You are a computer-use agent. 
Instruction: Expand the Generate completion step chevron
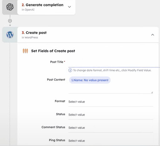pyautogui.click(x=70, y=7)
